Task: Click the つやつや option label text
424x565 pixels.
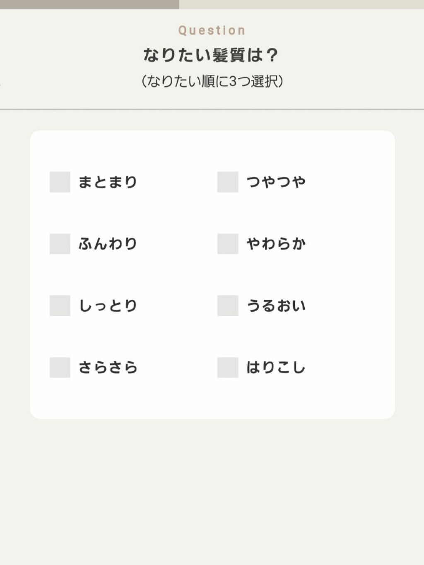Action: click(x=276, y=182)
